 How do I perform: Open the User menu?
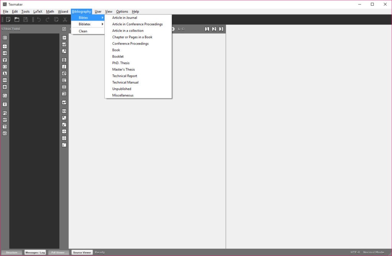tap(98, 11)
